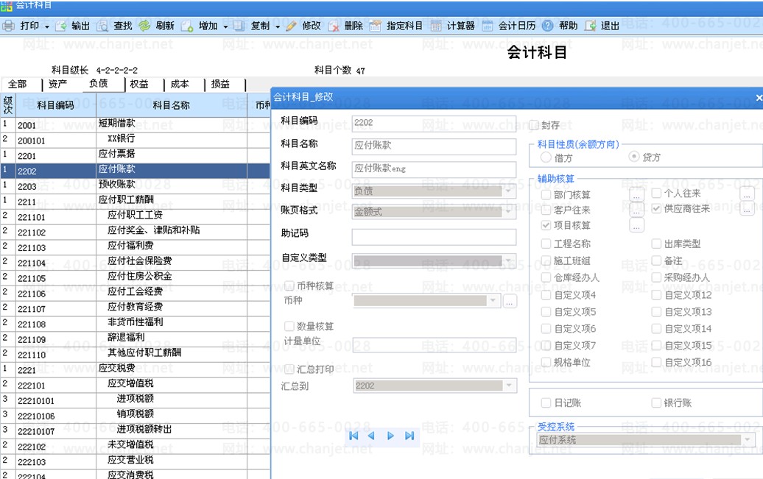Viewport: 763px width, 479px height.
Task: Click the Export (输出) toolbar icon
Action: tap(61, 26)
